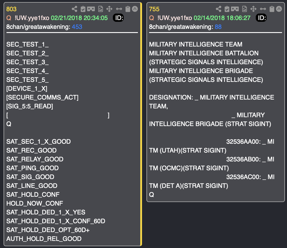The width and height of the screenshot is (287, 248).
Task: Click the line AUTH_HOLD_REL_GOOD
Action: click(x=44, y=239)
